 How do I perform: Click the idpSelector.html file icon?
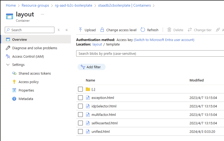pyautogui.click(x=88, y=106)
